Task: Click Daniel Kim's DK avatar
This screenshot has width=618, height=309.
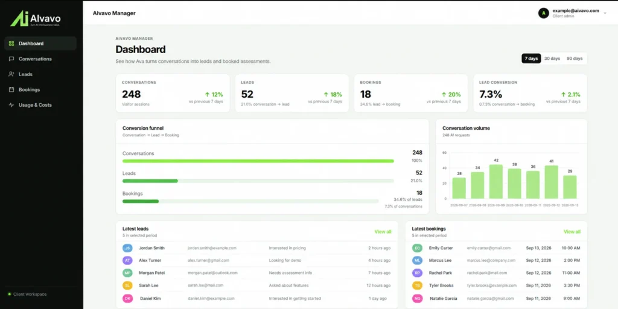Action: [x=127, y=298]
